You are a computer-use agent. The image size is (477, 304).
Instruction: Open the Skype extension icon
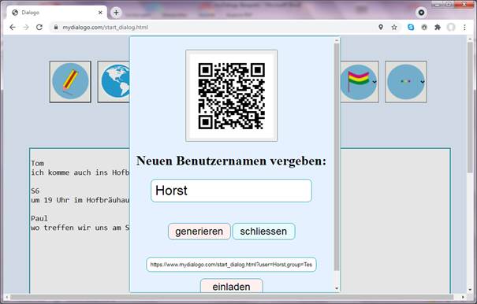(x=411, y=28)
